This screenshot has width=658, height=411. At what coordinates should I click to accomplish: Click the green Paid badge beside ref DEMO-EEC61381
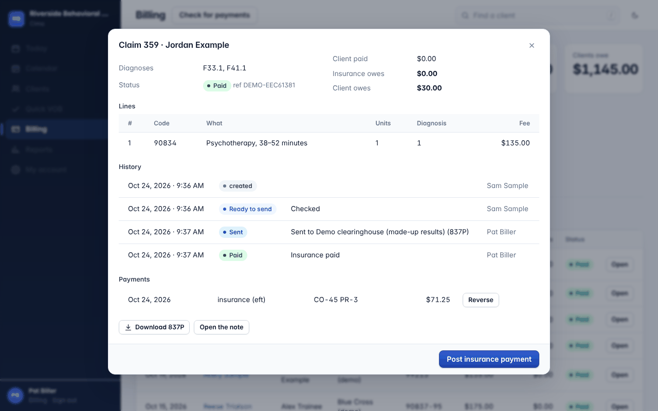(x=217, y=86)
